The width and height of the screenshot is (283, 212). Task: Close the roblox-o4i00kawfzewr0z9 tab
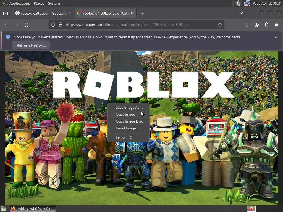tap(132, 13)
